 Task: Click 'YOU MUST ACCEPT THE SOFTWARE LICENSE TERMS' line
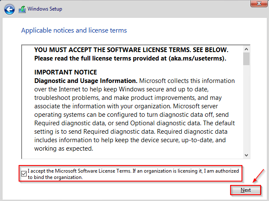131,50
